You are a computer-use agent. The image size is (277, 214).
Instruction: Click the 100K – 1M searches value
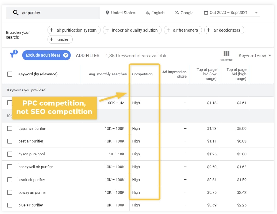click(x=115, y=103)
